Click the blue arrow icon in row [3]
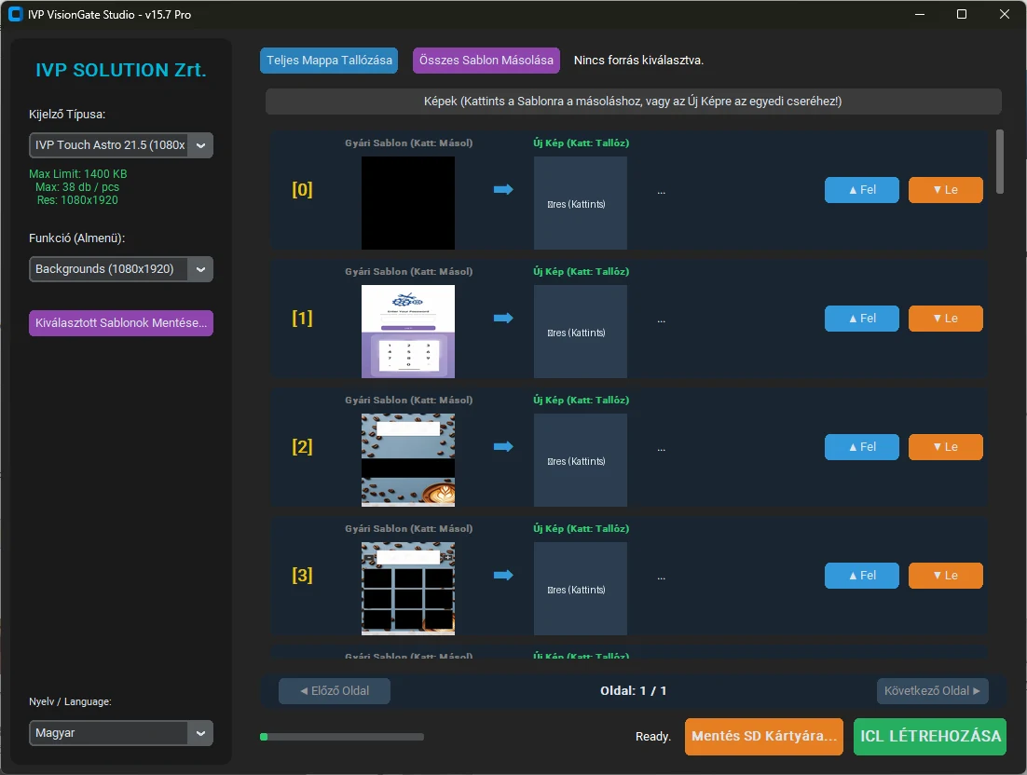The height and width of the screenshot is (775, 1027). [x=503, y=576]
